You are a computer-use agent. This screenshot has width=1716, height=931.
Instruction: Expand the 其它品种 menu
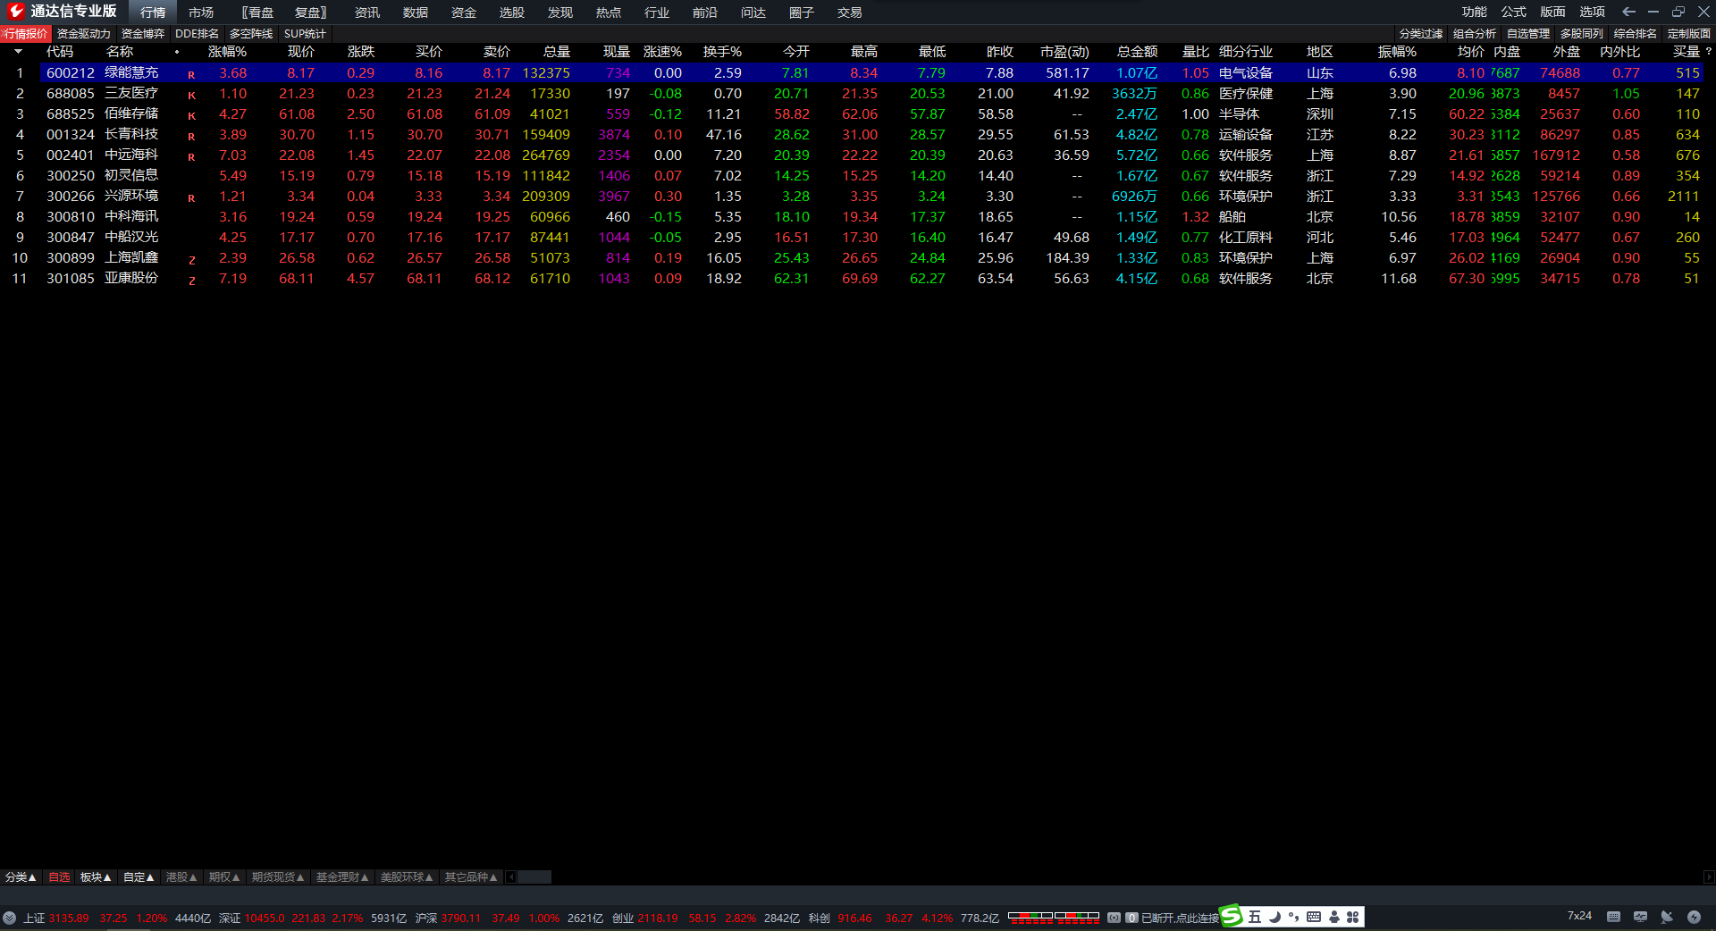click(471, 877)
